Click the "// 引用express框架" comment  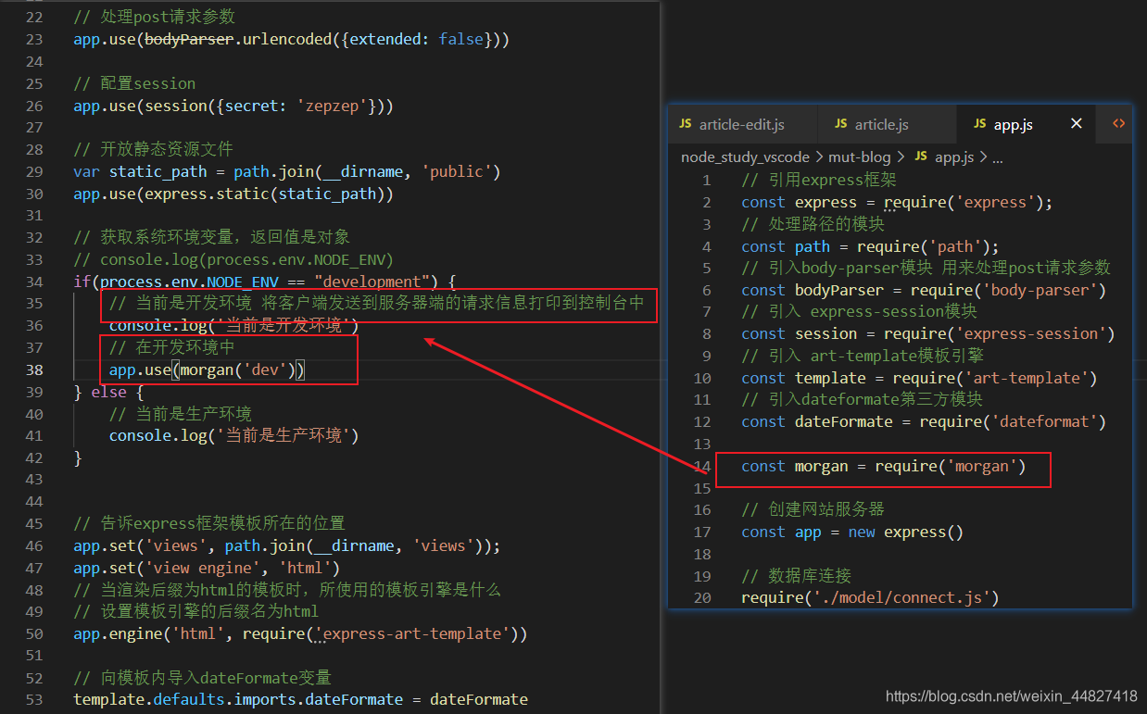819,181
